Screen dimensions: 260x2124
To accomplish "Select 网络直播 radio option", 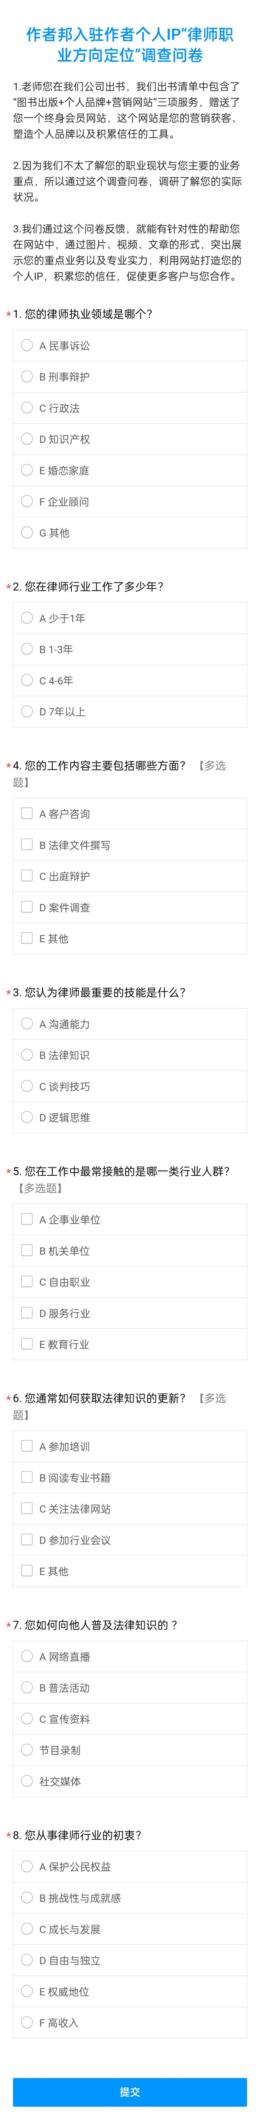I will pos(27,1656).
